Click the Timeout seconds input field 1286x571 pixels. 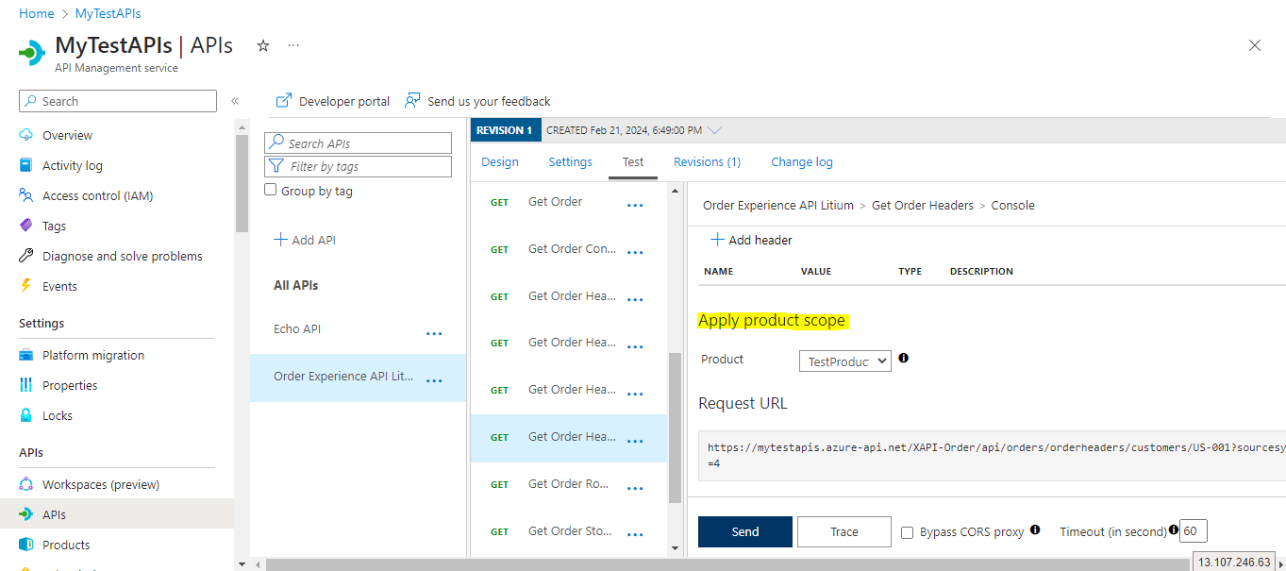click(x=1194, y=531)
